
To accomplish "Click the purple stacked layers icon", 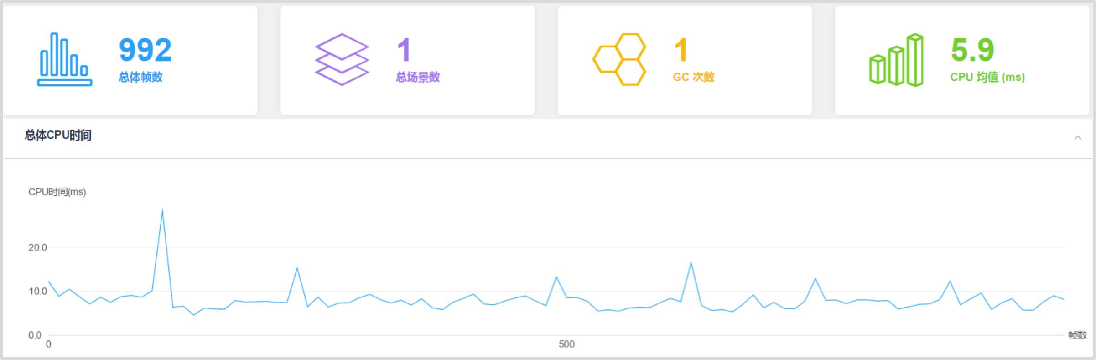I will (342, 59).
